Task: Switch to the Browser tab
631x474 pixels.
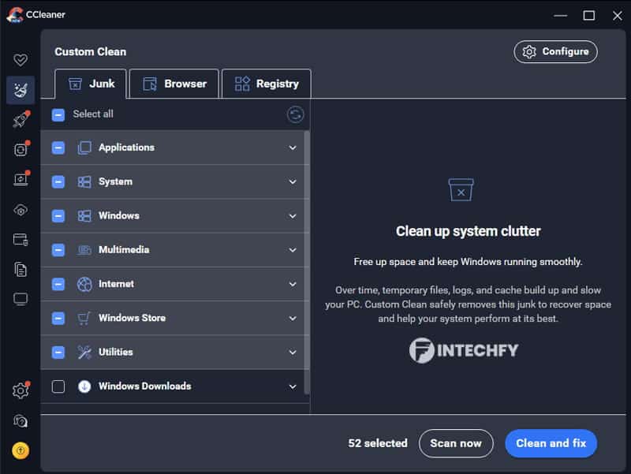Action: [174, 84]
